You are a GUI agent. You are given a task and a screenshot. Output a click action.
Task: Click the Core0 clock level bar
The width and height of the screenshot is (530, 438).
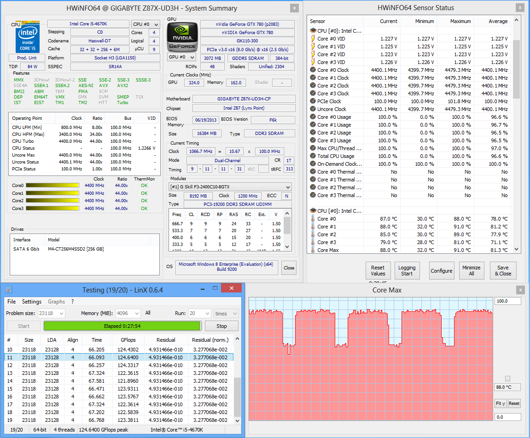pos(52,185)
